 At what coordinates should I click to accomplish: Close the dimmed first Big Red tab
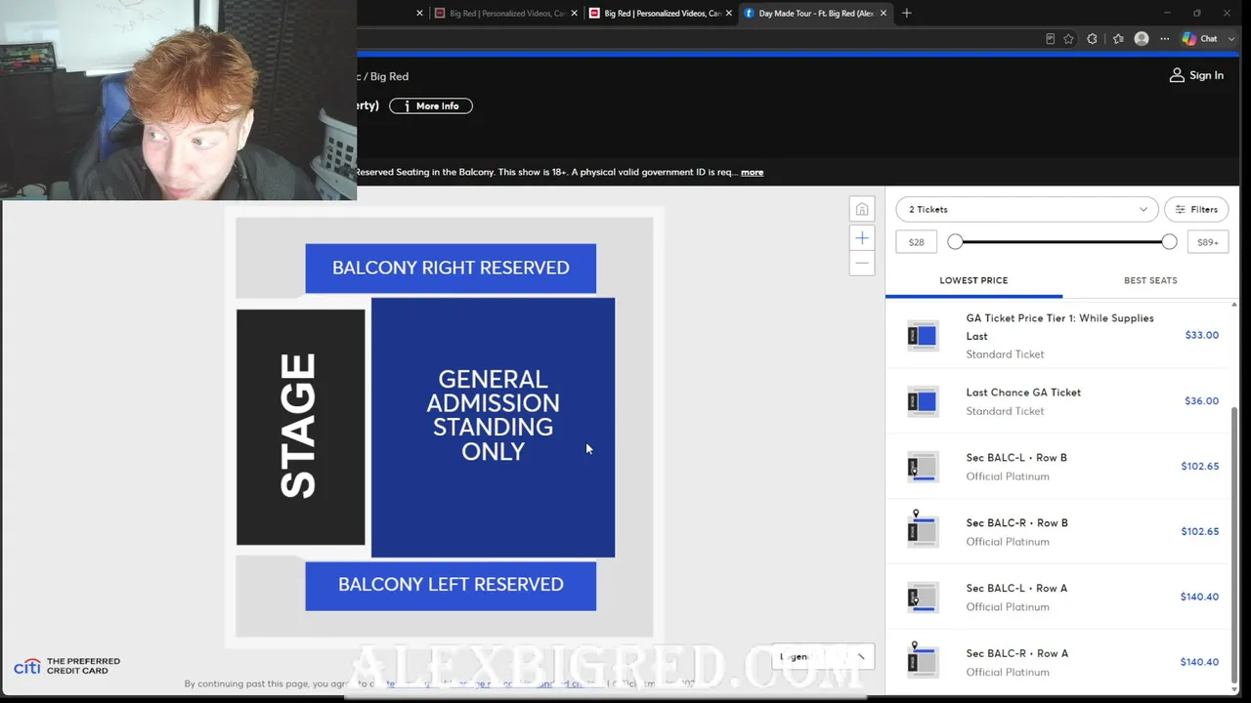[574, 13]
